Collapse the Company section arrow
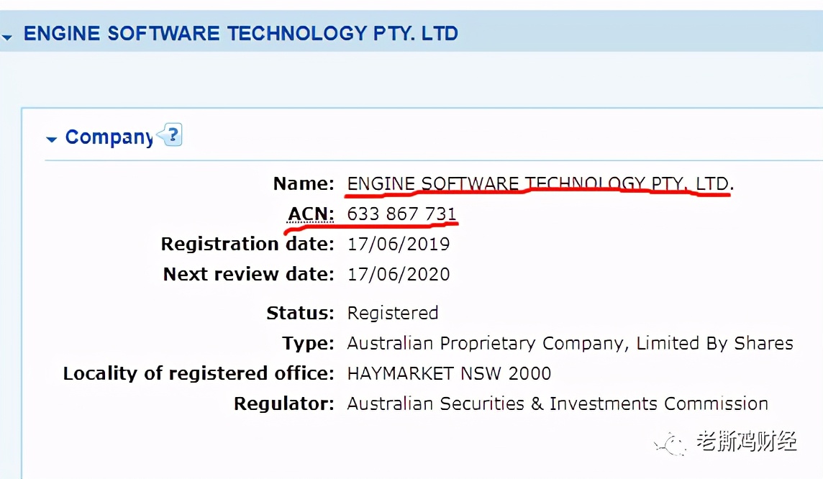This screenshot has width=823, height=479. (52, 139)
